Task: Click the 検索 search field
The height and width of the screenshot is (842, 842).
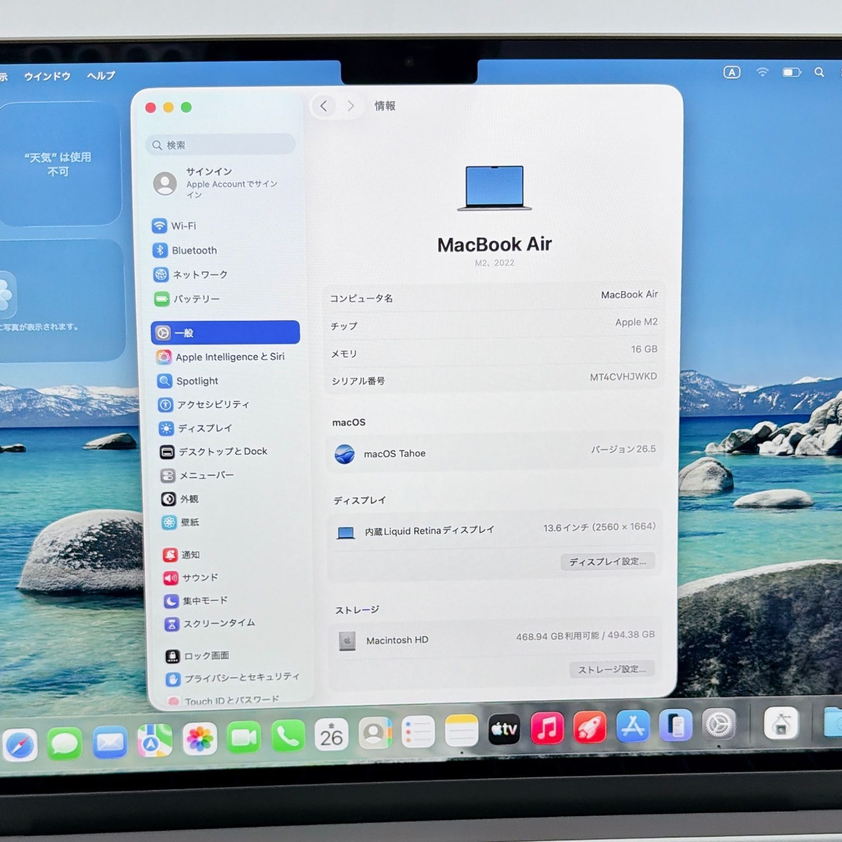Action: click(221, 145)
